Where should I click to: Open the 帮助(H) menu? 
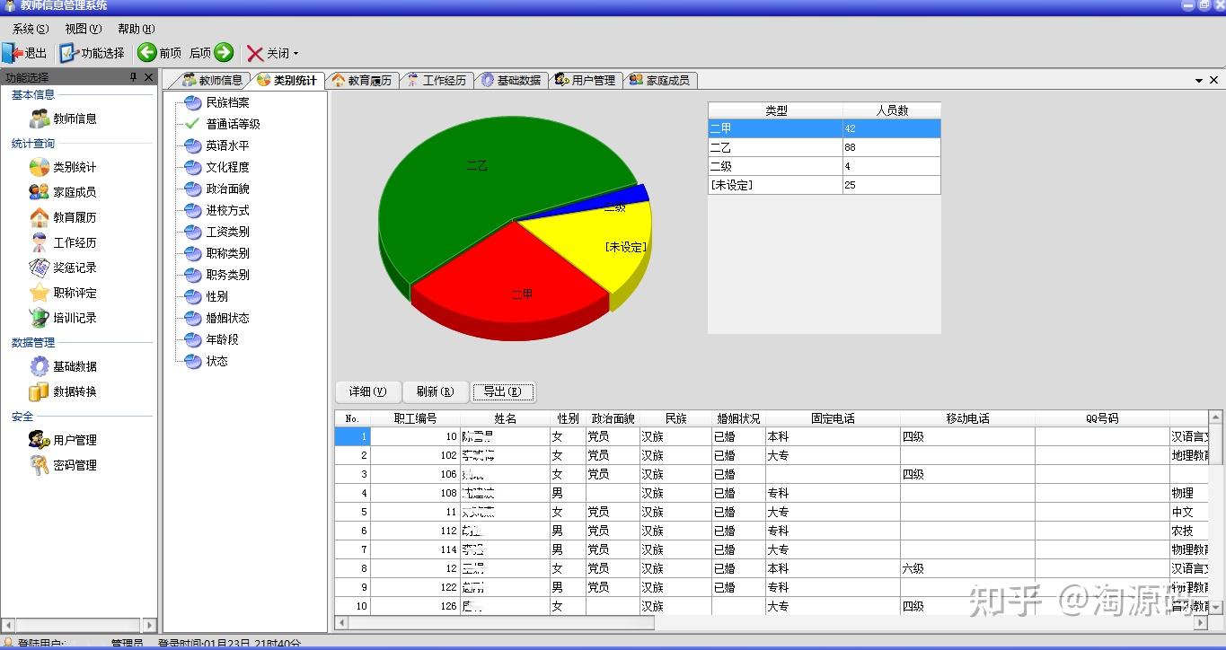pyautogui.click(x=136, y=29)
